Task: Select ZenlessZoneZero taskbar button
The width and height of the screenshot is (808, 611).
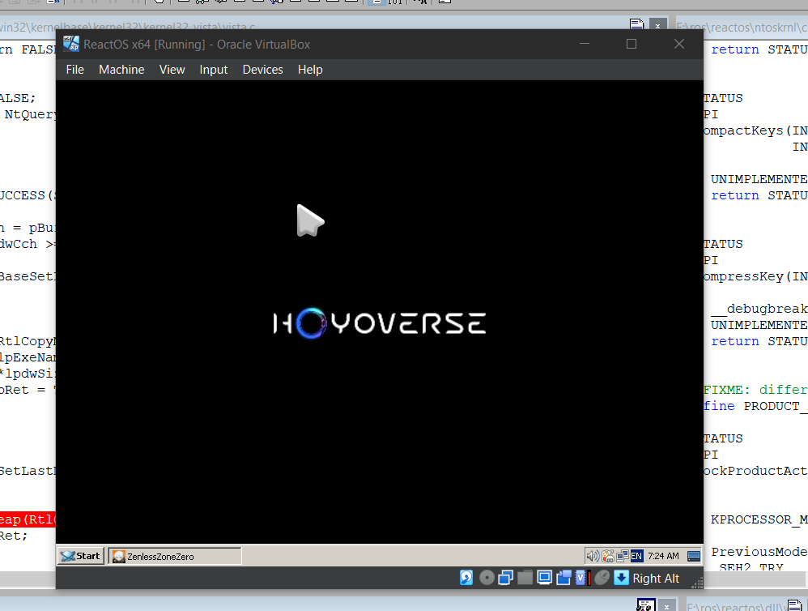Action: point(175,556)
